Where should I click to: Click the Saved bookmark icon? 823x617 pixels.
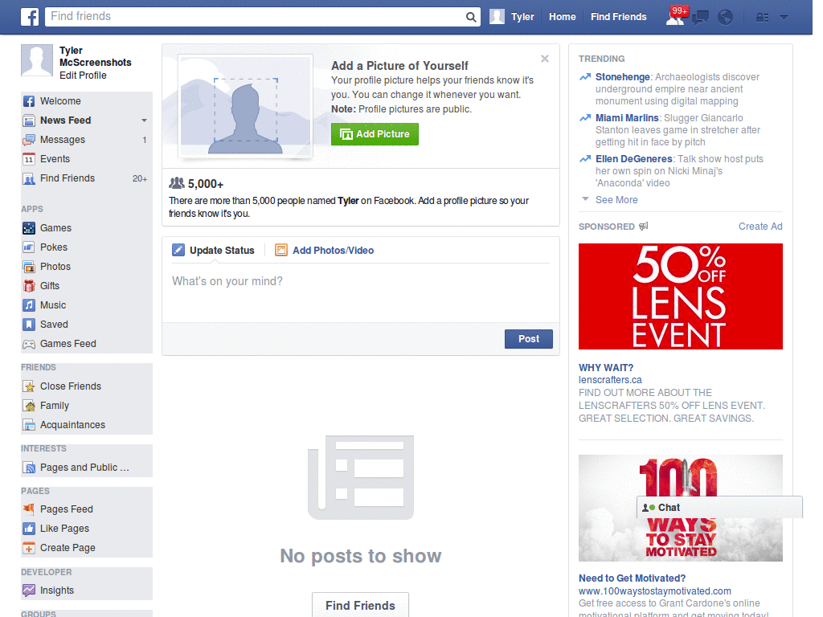29,325
